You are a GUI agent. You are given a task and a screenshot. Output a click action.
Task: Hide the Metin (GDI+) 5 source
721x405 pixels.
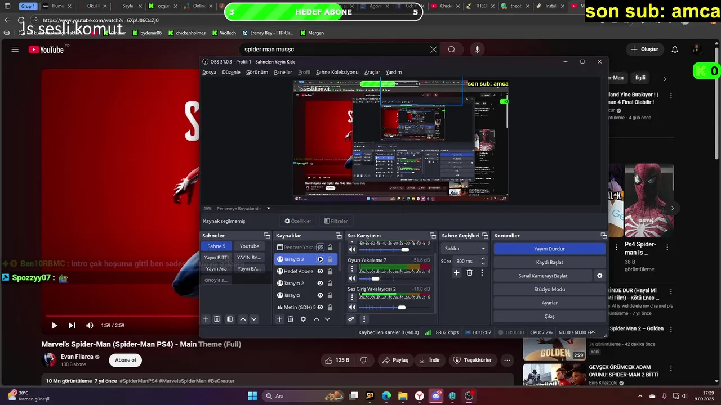point(320,307)
